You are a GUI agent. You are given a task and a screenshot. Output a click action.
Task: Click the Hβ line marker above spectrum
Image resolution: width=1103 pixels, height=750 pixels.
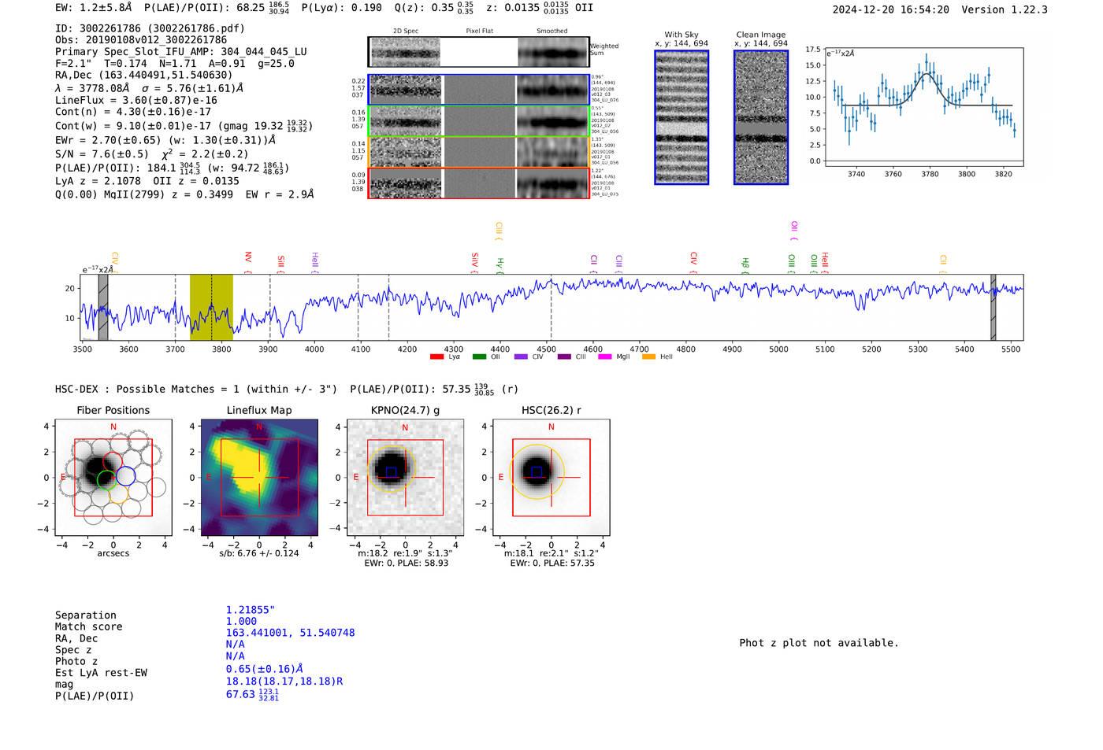tap(745, 264)
